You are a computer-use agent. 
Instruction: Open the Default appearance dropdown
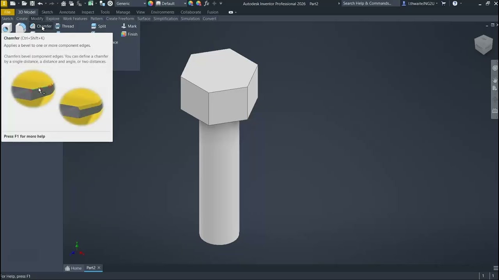171,3
